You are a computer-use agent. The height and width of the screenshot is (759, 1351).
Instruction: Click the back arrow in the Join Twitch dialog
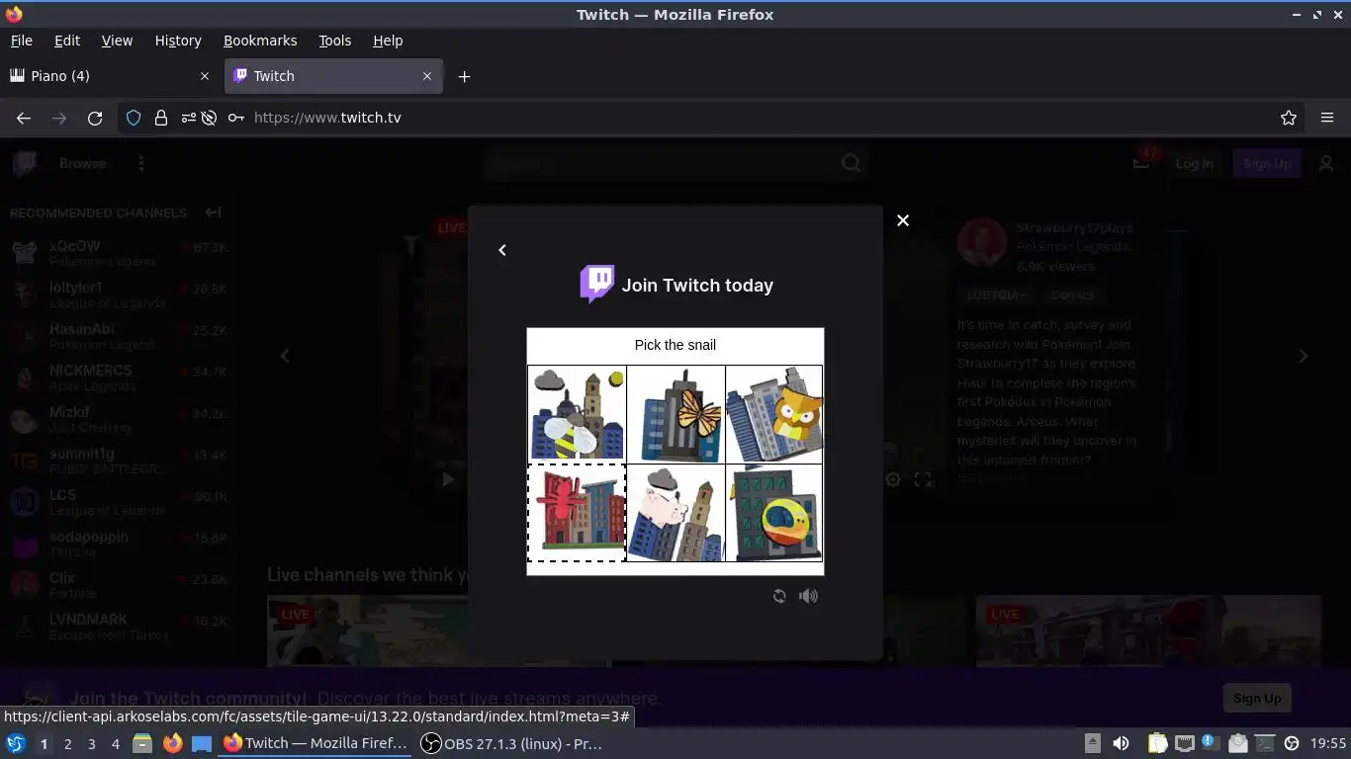coord(502,250)
